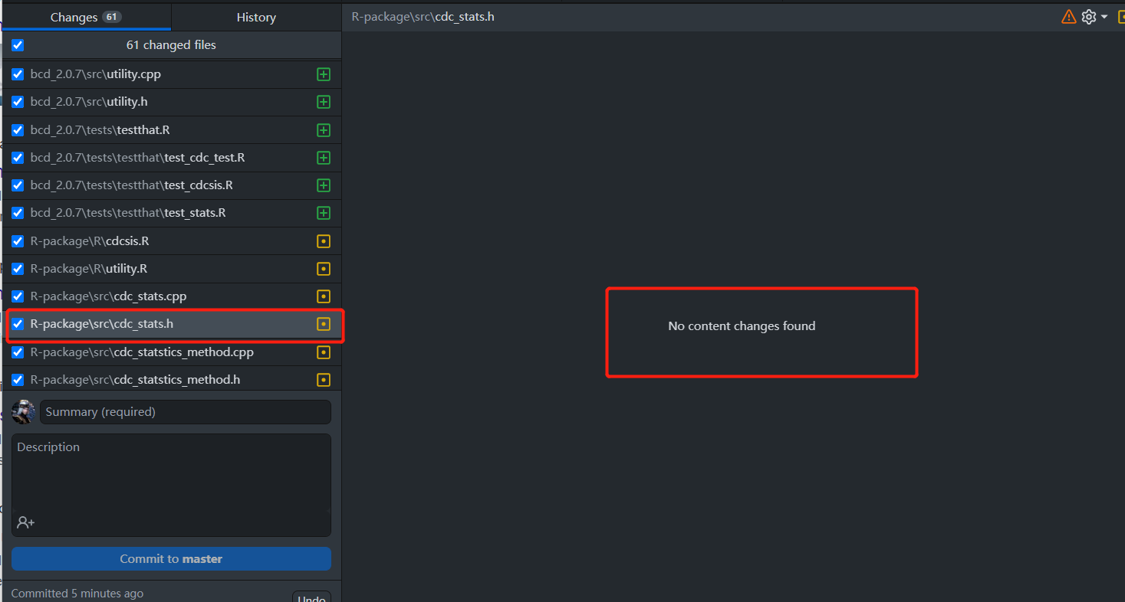The width and height of the screenshot is (1125, 602).
Task: Select file test_cdc_test.R
Action: 172,158
